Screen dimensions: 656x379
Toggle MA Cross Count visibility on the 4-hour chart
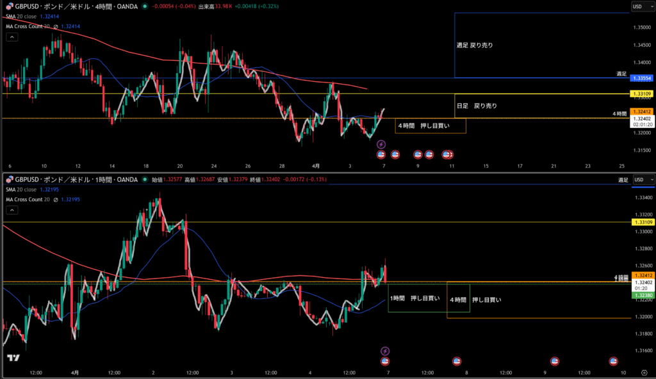click(x=55, y=27)
